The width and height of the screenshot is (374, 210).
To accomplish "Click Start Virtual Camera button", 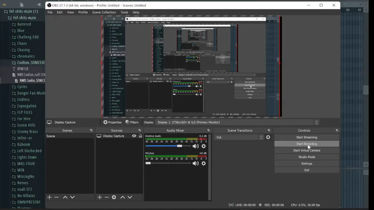I will click(307, 150).
